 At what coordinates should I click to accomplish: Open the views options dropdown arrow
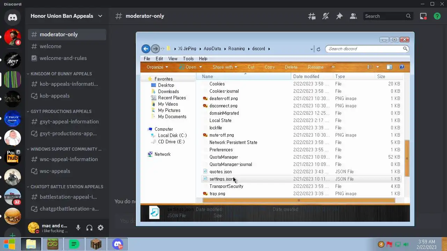[378, 67]
